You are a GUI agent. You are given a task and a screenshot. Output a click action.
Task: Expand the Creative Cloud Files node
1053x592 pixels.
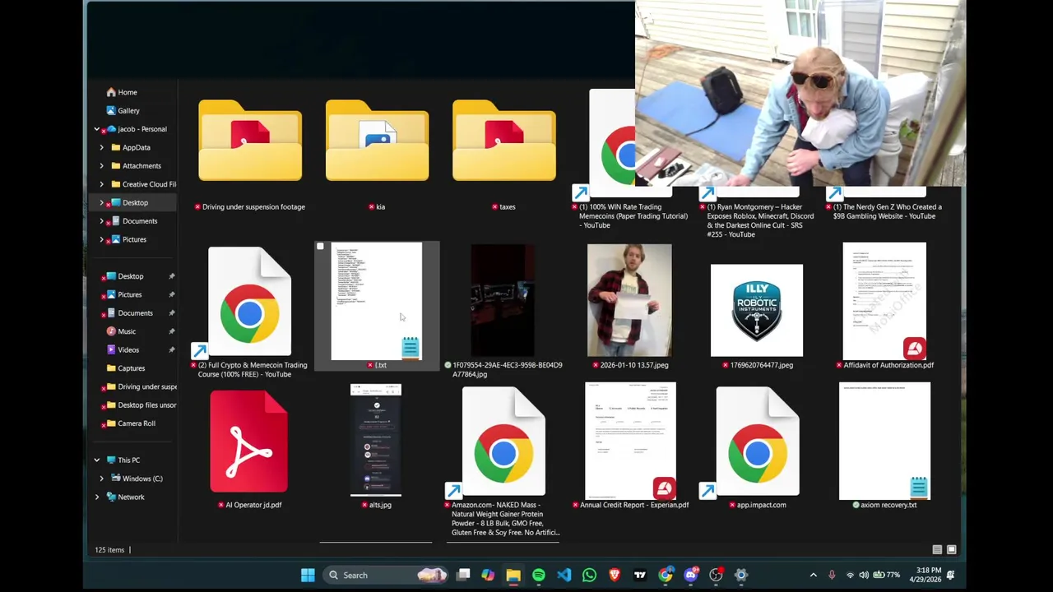[101, 184]
